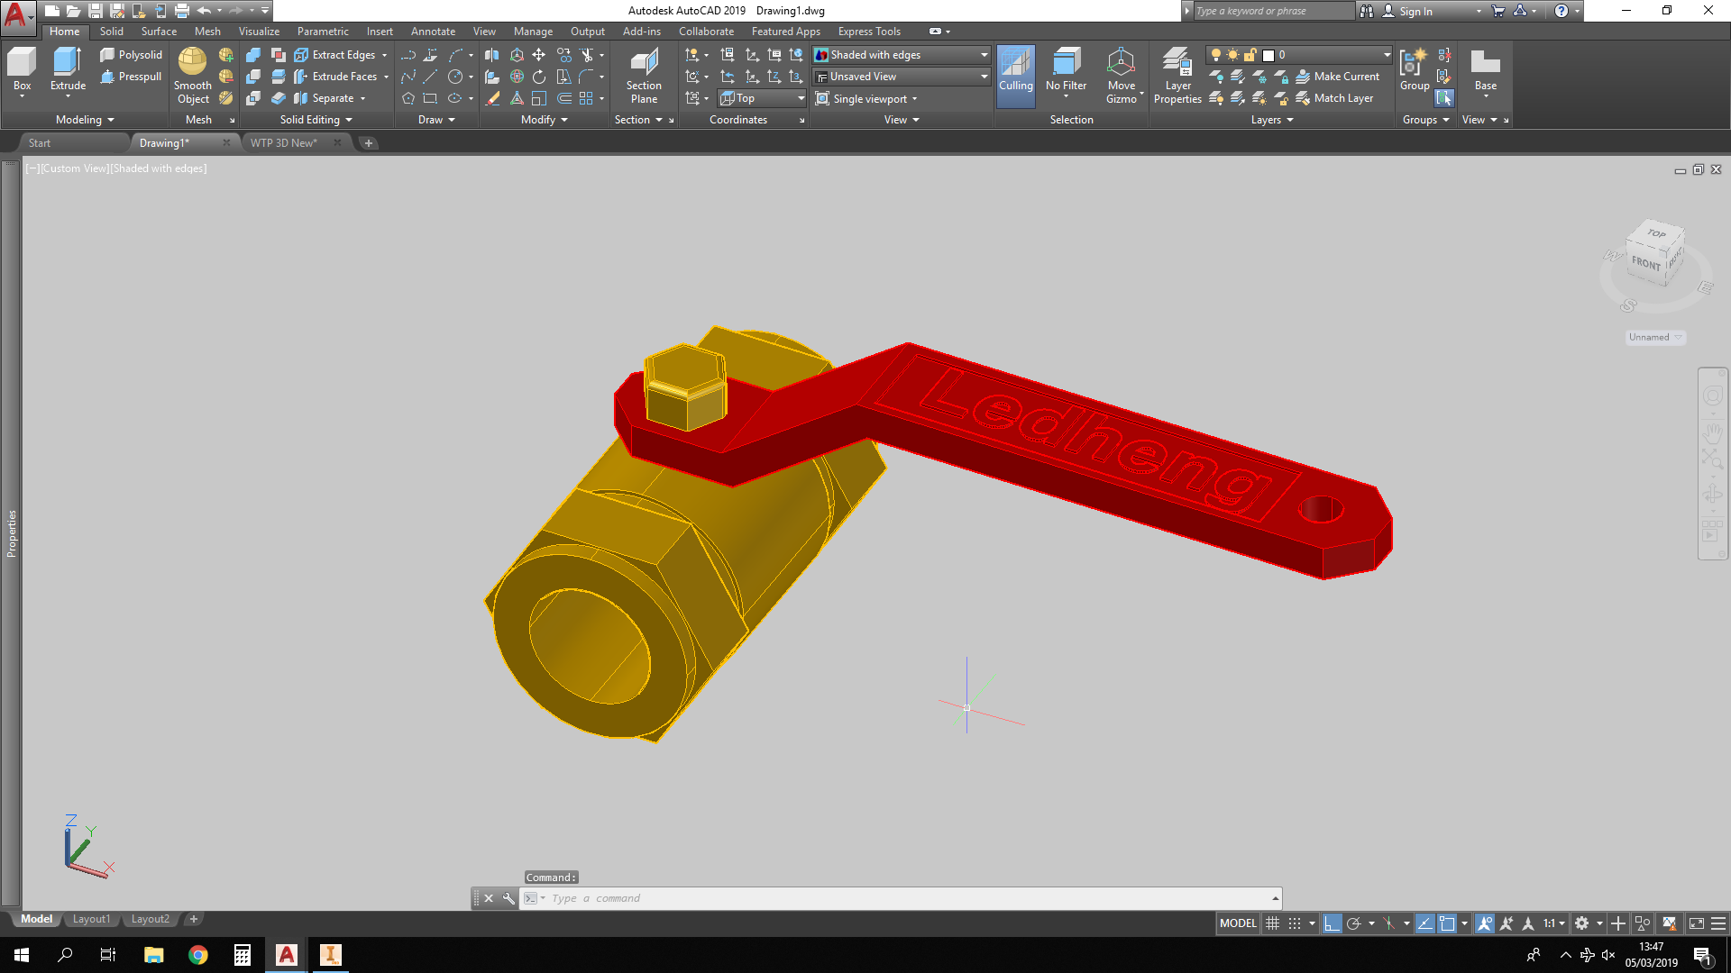Switch to the Visualize ribbon tab
This screenshot has width=1731, height=973.
coord(259,32)
